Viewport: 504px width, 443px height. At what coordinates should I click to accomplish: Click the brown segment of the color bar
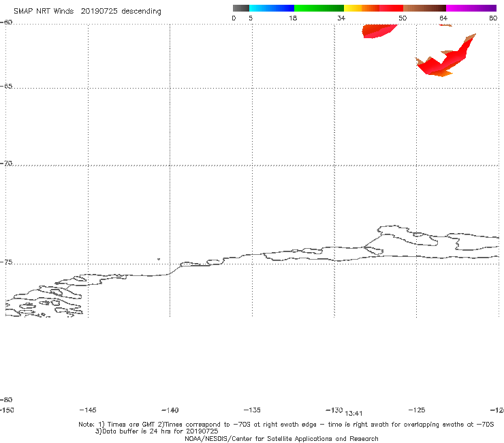[424, 8]
